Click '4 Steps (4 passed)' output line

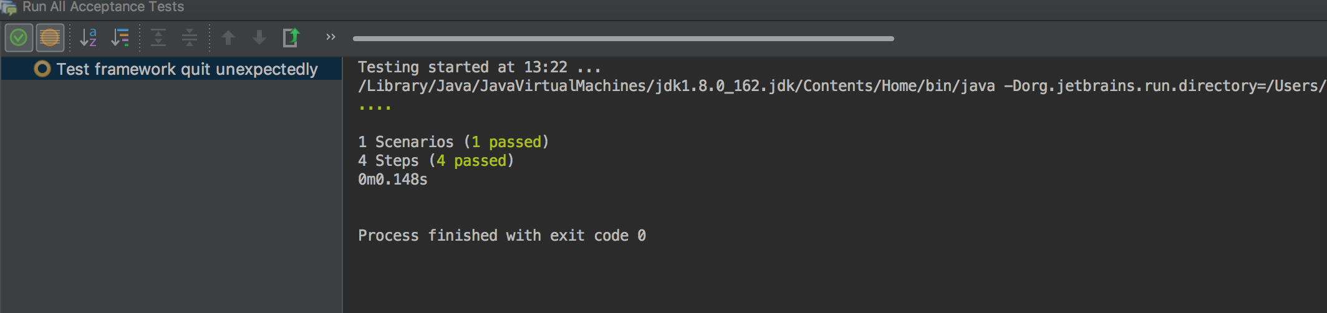(x=436, y=161)
